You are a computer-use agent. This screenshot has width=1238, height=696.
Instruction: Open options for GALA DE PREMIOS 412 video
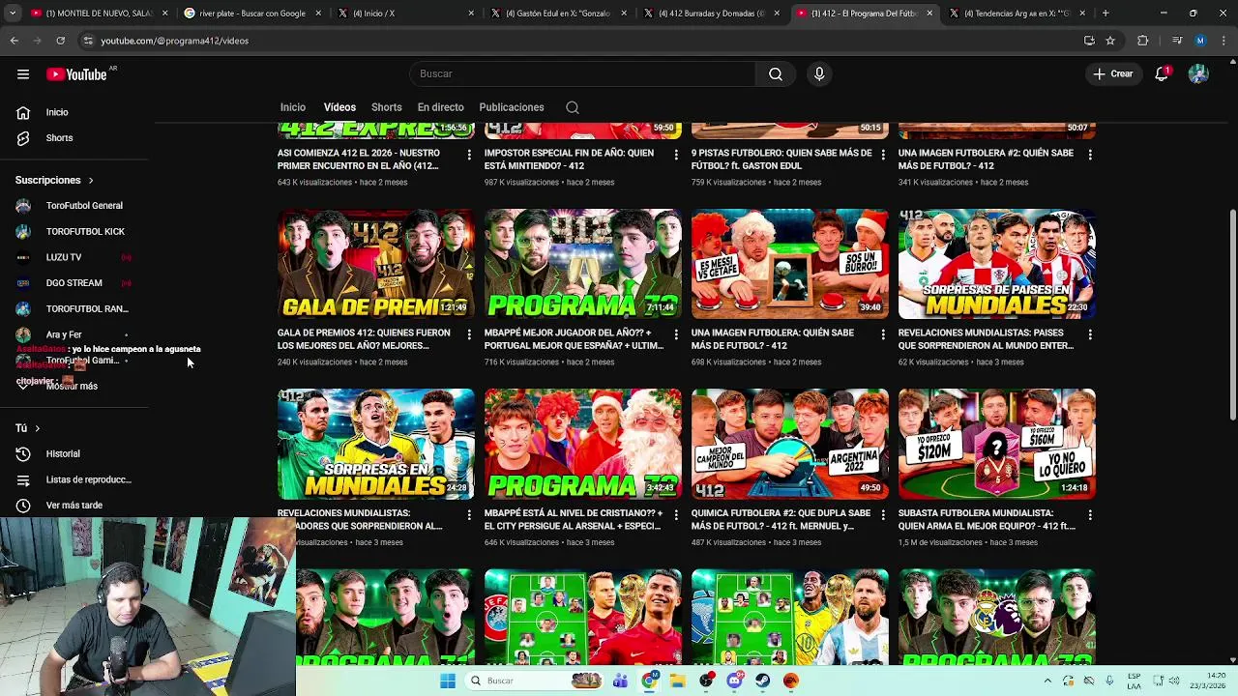469,334
